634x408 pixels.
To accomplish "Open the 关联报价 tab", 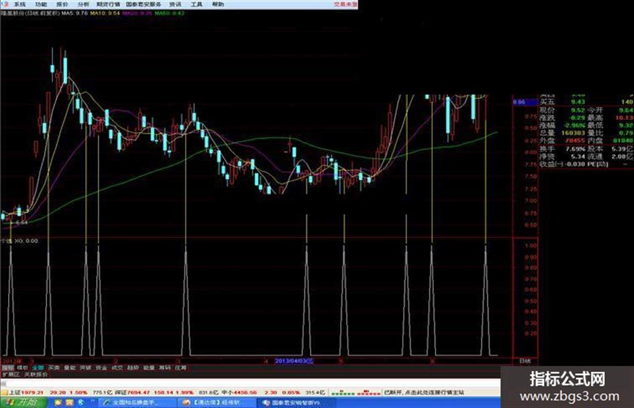I will coord(36,375).
